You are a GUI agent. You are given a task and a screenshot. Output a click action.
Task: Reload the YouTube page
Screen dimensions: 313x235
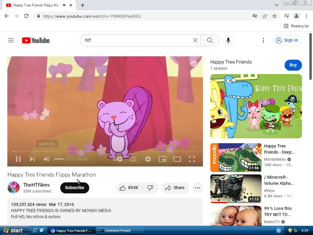(x=26, y=16)
